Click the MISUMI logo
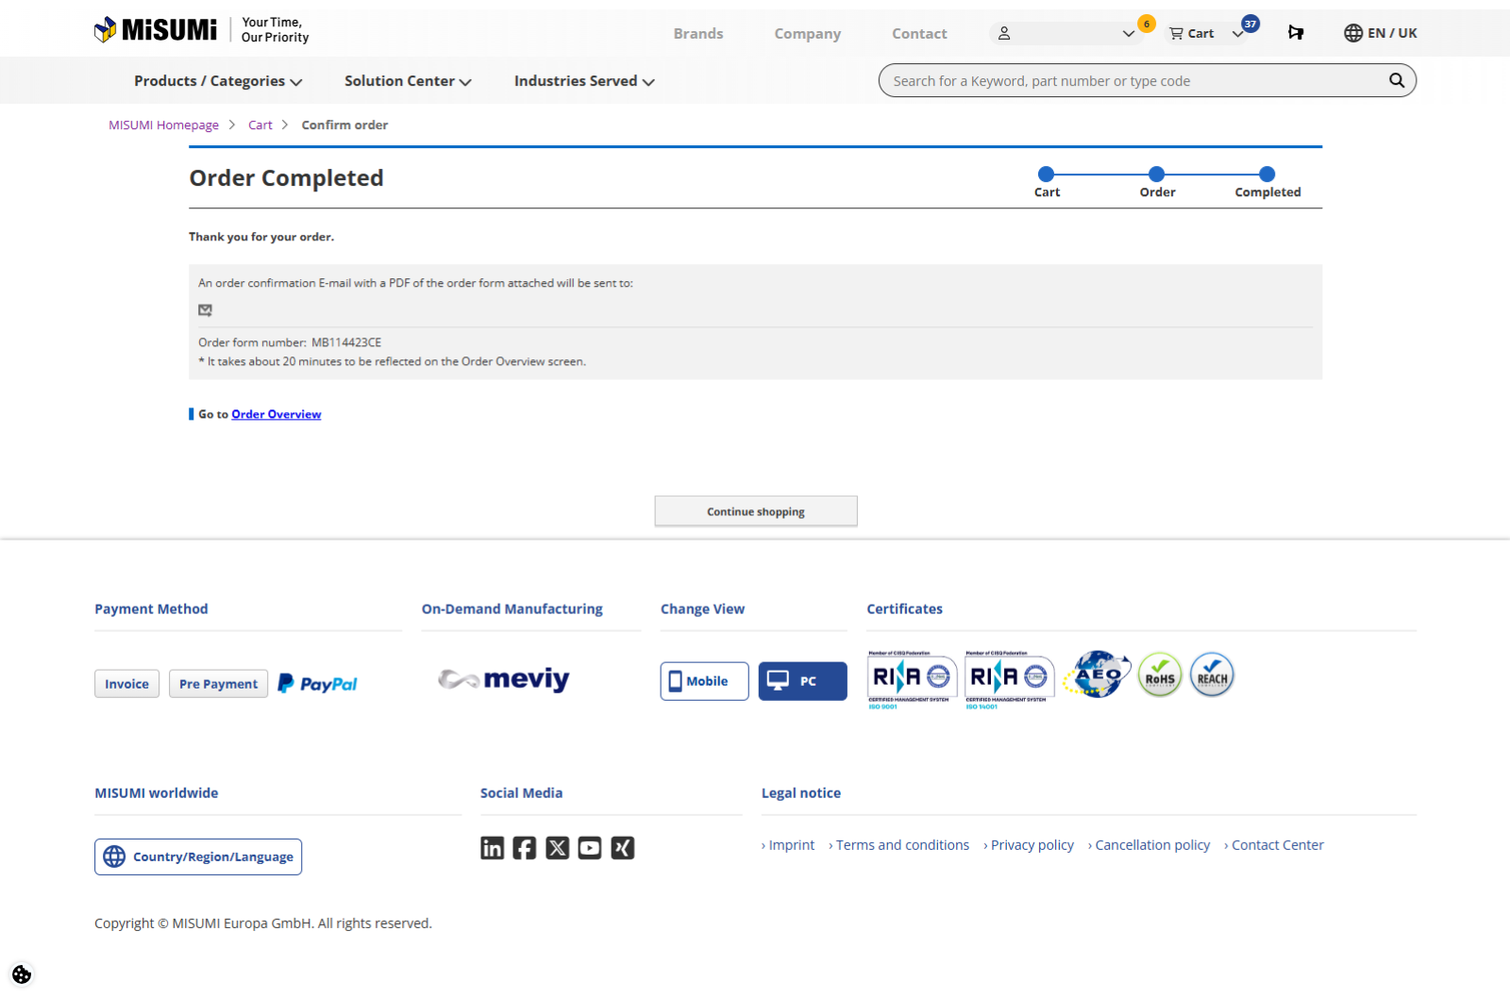1510x998 pixels. [157, 30]
